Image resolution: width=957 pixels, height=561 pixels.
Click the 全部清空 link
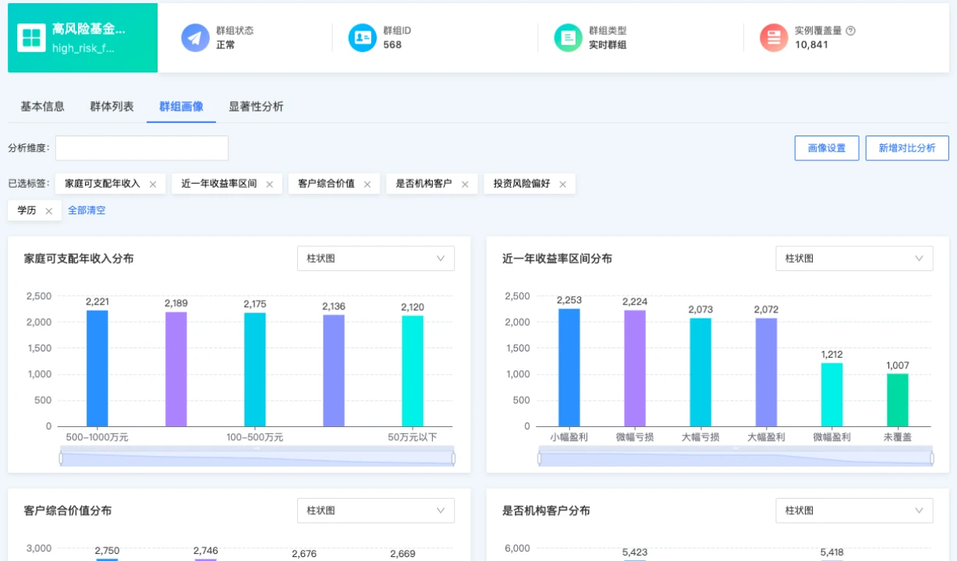pos(87,210)
